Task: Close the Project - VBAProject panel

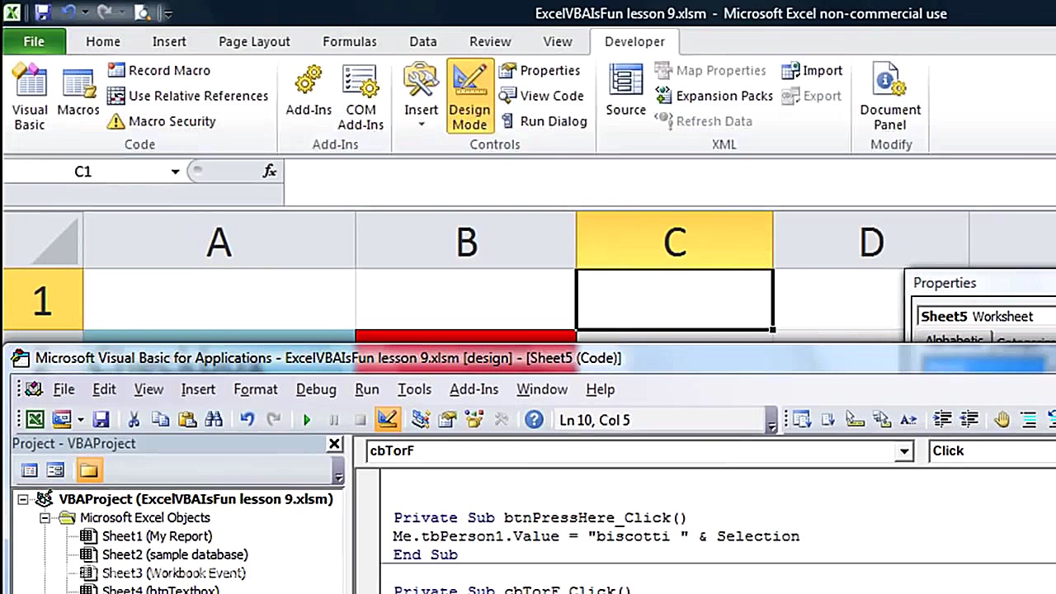Action: (x=334, y=444)
